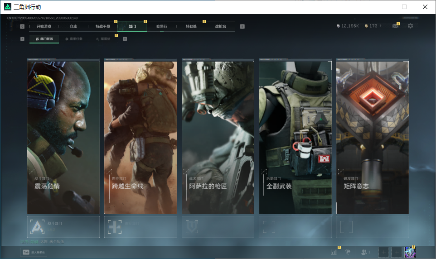Open the statistics bar chart icon

click(334, 252)
